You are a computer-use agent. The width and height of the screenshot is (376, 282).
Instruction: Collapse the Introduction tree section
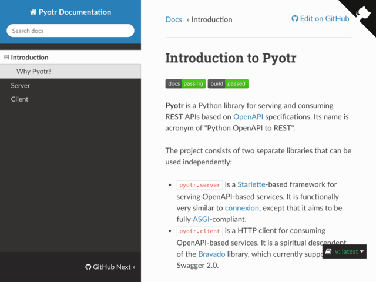6,57
